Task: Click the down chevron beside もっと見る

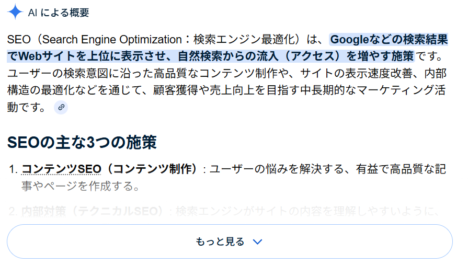Action: click(x=257, y=241)
